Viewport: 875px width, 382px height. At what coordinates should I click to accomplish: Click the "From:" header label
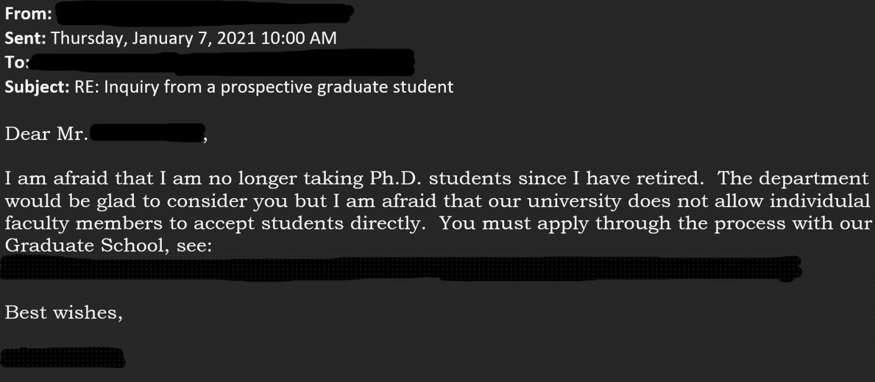coord(28,14)
